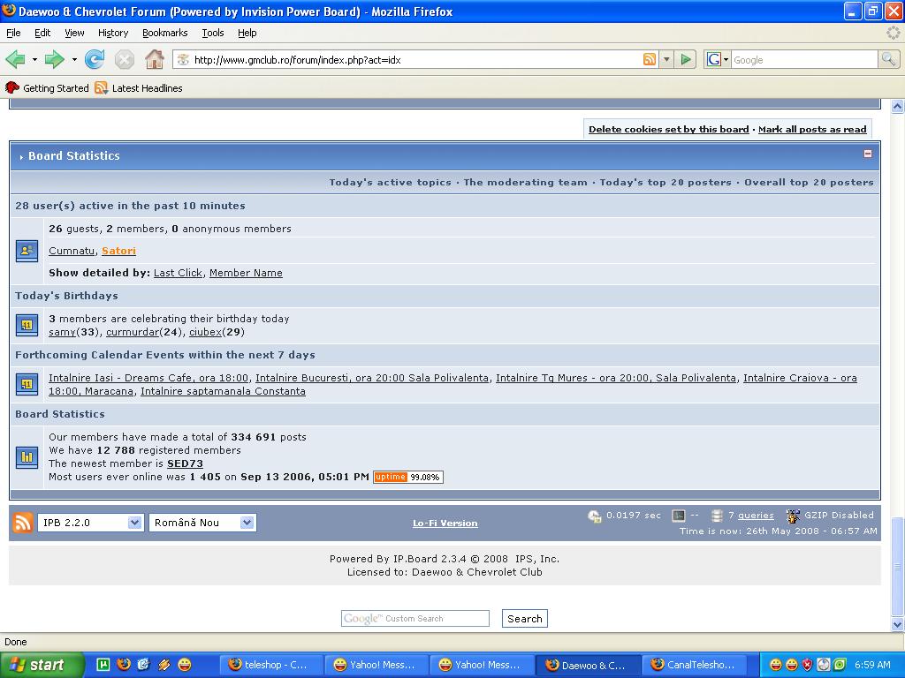
Task: Click the green Back arrow icon
Action: click(16, 60)
